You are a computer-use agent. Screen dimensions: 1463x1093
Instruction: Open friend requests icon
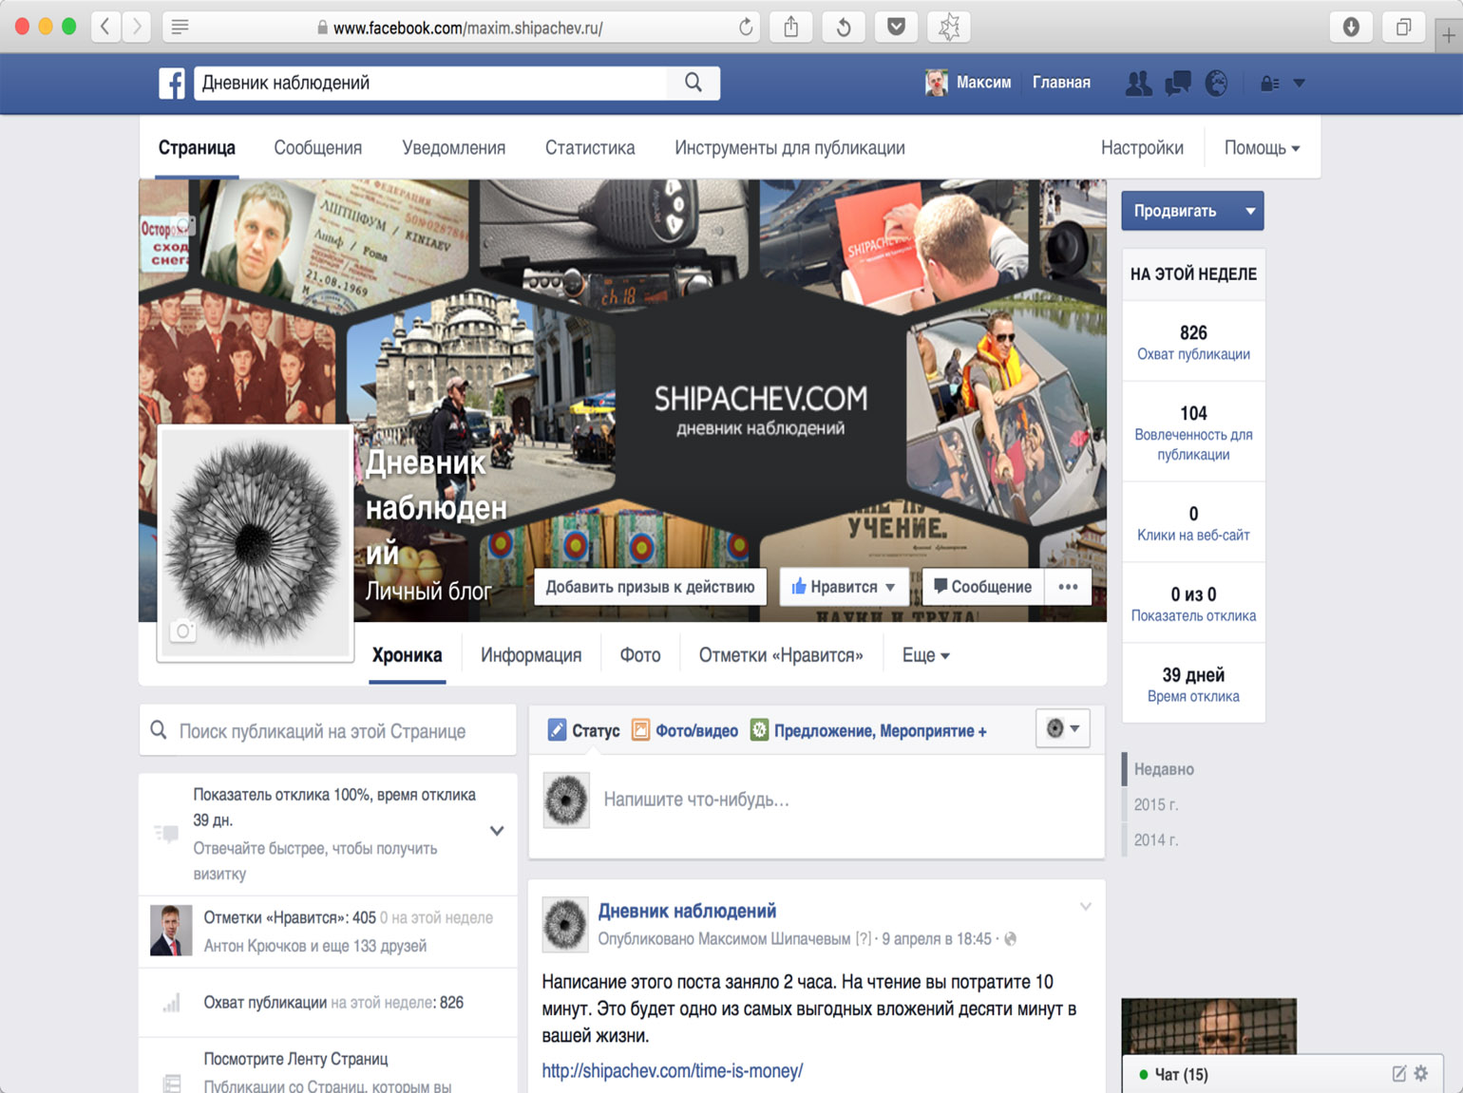pyautogui.click(x=1138, y=84)
